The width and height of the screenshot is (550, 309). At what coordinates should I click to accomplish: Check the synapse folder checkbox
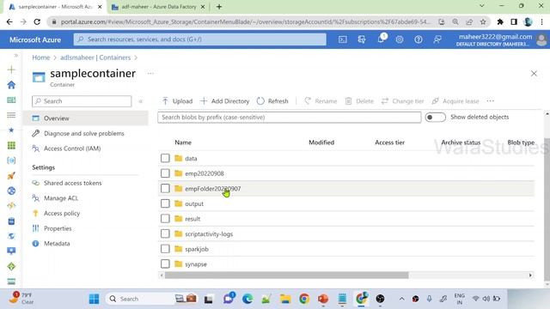coord(165,264)
